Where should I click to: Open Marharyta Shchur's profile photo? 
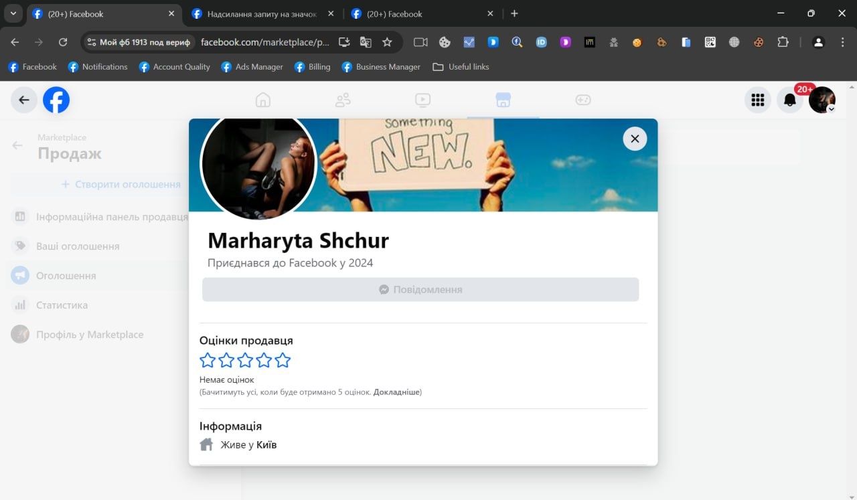point(258,164)
